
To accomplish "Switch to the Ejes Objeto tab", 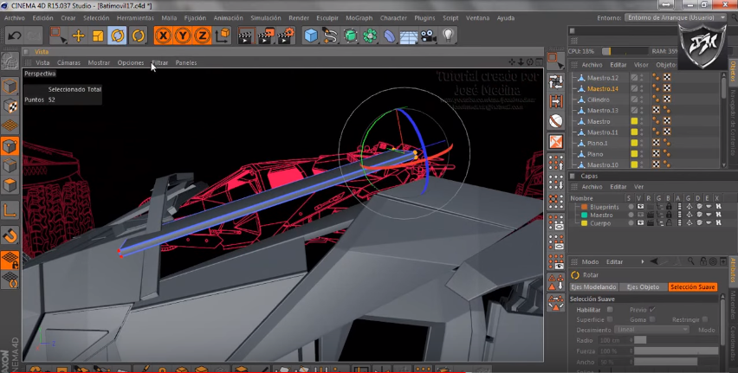I will (x=643, y=286).
